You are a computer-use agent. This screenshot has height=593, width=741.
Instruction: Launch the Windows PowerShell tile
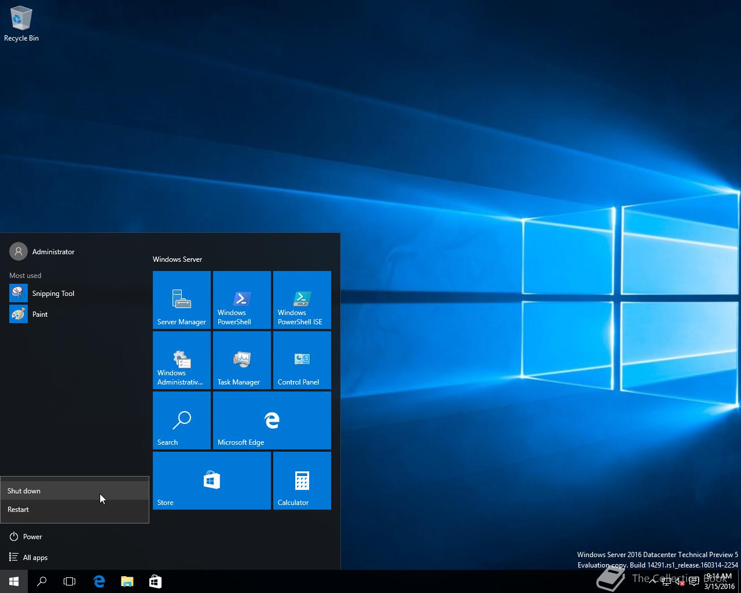pyautogui.click(x=242, y=300)
